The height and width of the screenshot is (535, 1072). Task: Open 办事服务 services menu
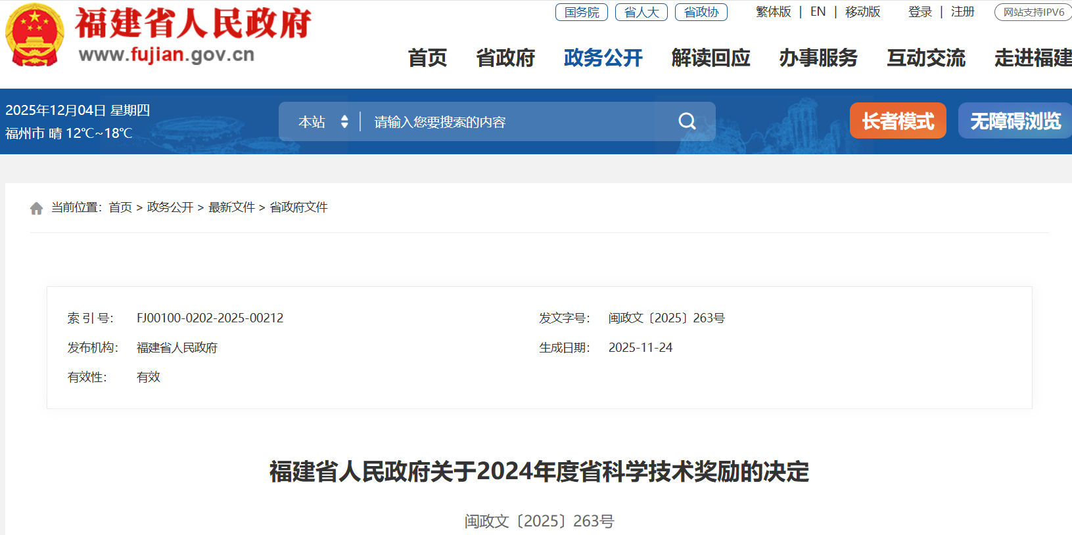[x=818, y=58]
